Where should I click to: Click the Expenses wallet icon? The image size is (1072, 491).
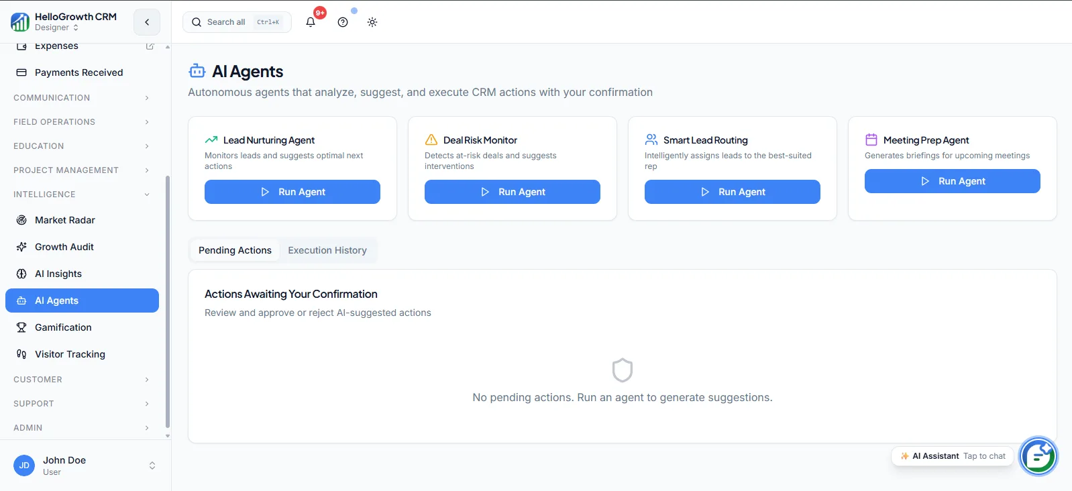tap(21, 46)
